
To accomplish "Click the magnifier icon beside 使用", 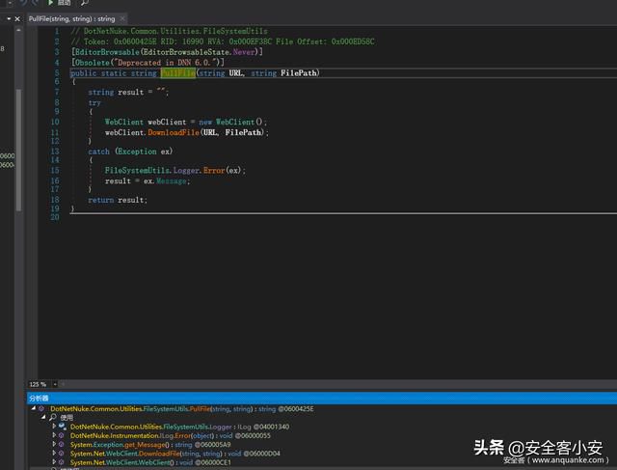I will 53,417.
